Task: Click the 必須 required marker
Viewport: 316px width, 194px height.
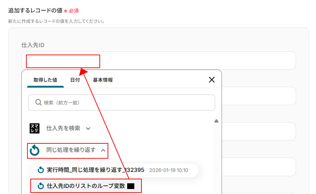Action: point(71,11)
